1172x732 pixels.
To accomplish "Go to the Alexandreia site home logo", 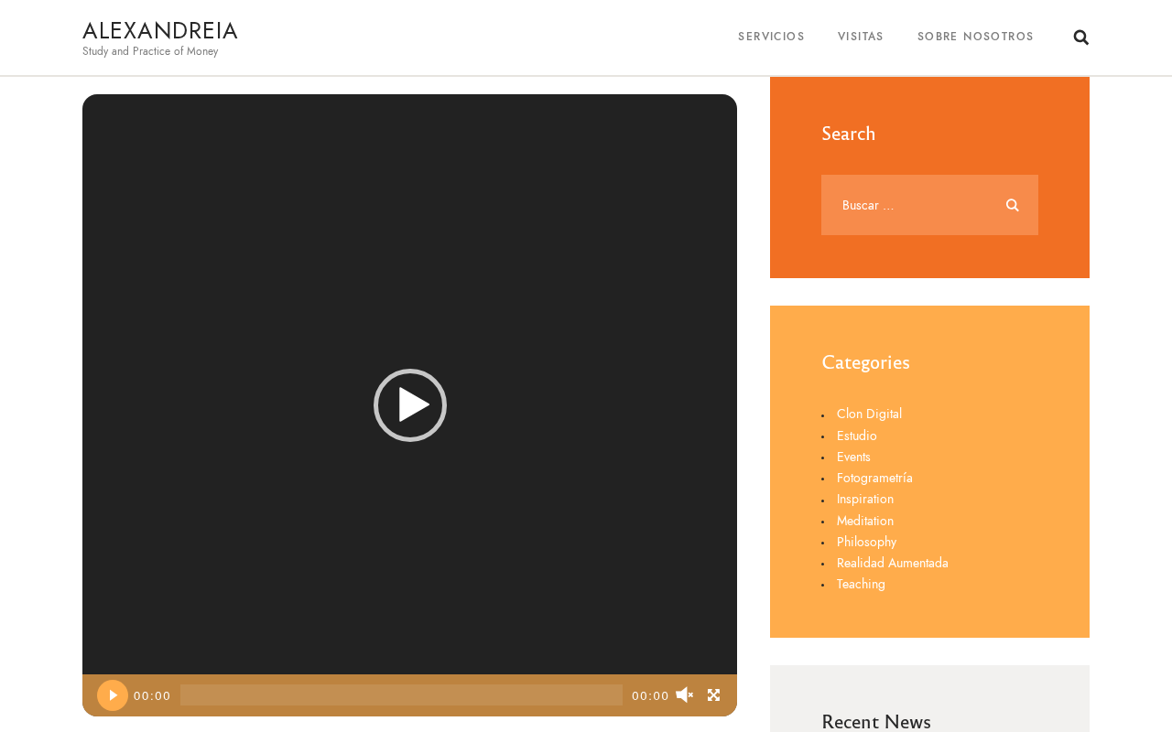I will click(x=160, y=31).
